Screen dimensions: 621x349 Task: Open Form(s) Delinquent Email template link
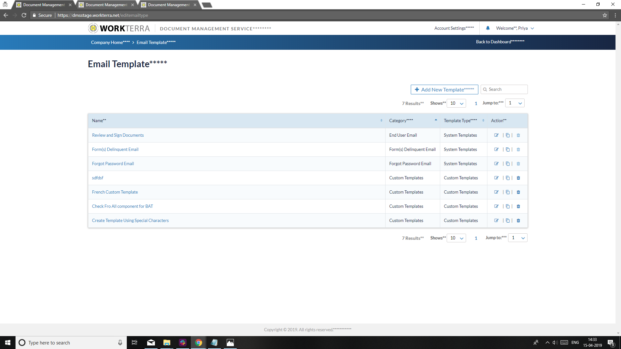coord(115,150)
